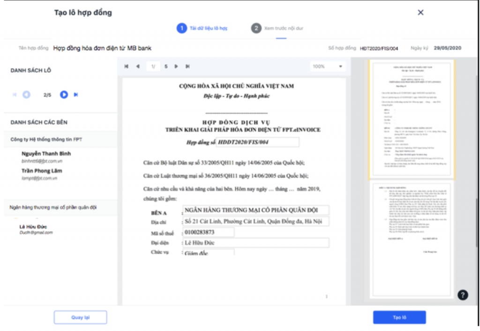Jump to the first batch in Danh sách lô
Screen dimensions: 480x331
click(15, 95)
